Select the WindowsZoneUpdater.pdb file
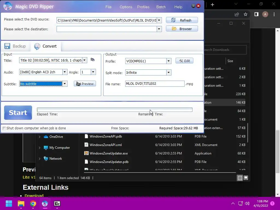The image size is (280, 210). click(109, 162)
